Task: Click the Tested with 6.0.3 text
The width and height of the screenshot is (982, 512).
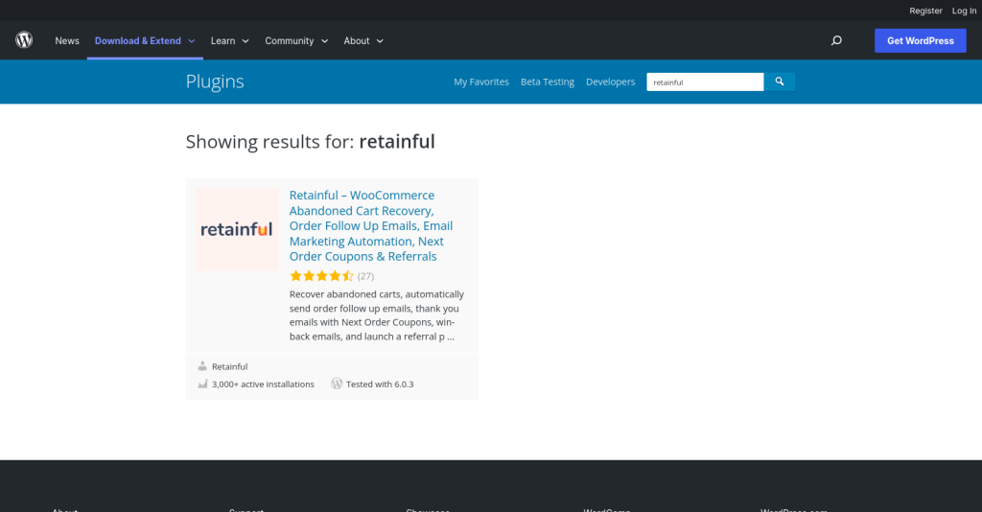Action: coord(380,384)
